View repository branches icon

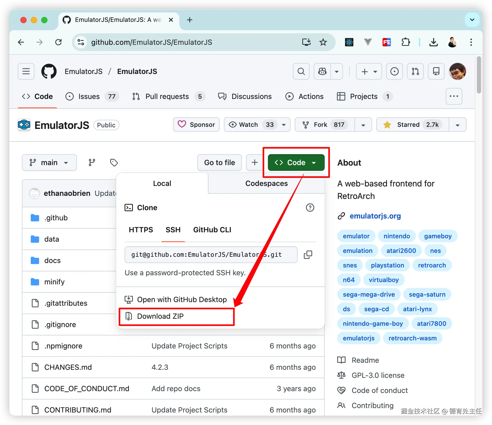coord(92,162)
